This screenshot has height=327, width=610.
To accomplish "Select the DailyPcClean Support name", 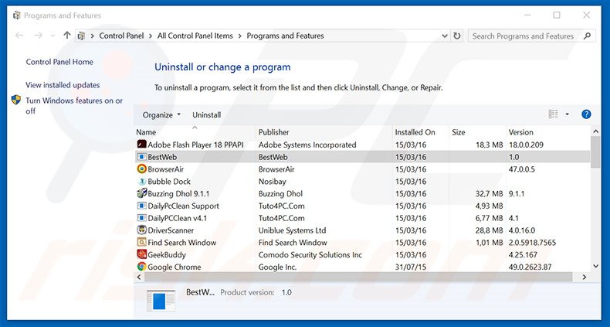I will coord(183,206).
